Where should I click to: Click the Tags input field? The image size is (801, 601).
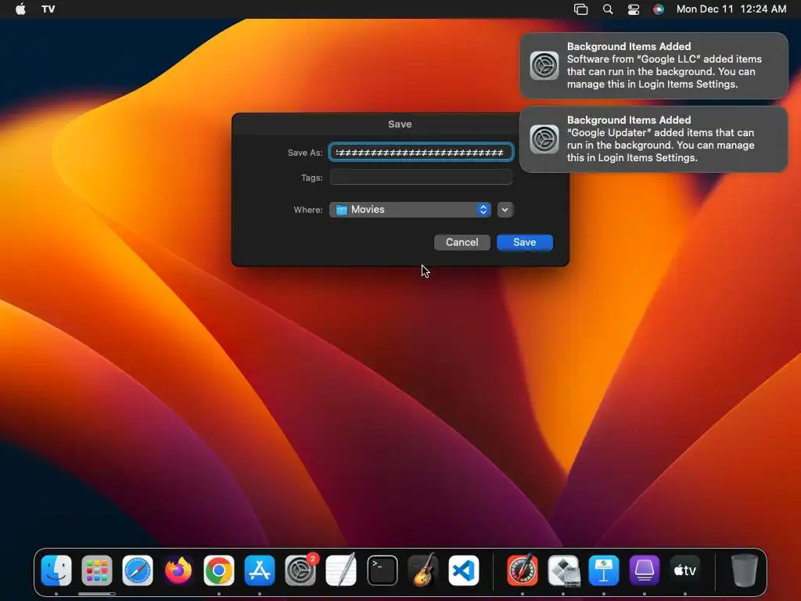pyautogui.click(x=421, y=177)
